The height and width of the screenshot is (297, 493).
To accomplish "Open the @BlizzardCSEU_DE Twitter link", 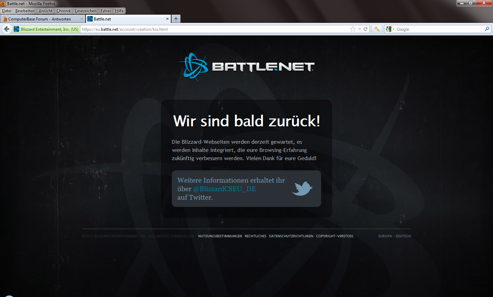I will 225,189.
